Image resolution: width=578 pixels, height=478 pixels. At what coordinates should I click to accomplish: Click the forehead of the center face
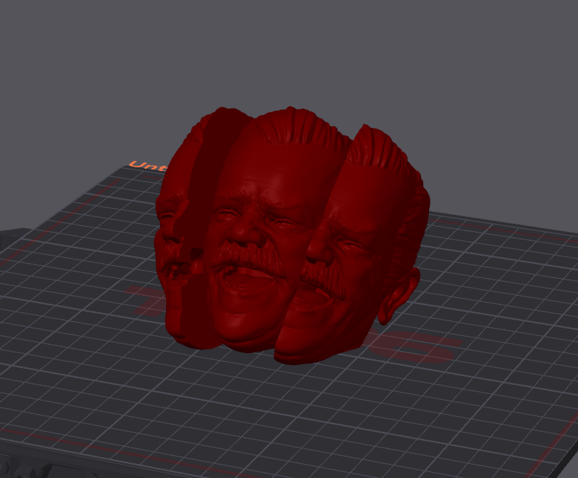click(280, 173)
